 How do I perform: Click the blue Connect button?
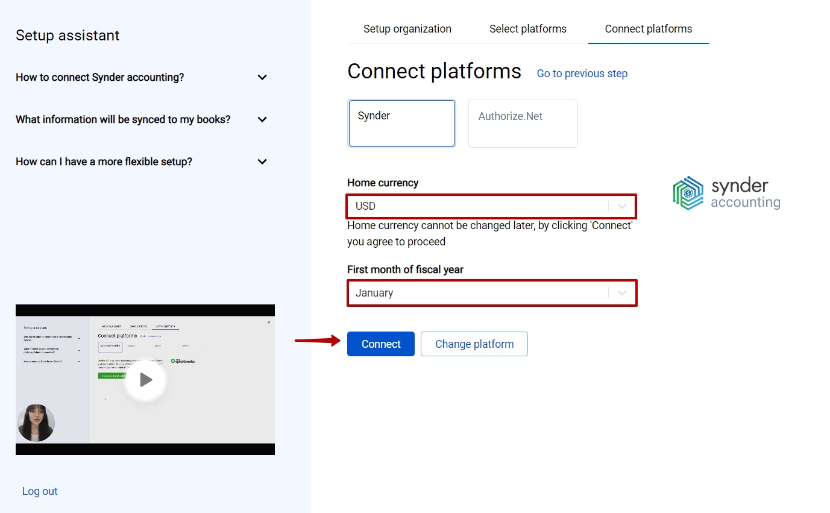pos(381,344)
